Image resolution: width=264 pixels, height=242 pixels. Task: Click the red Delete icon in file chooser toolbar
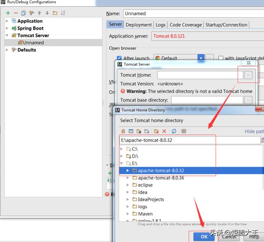click(164, 131)
